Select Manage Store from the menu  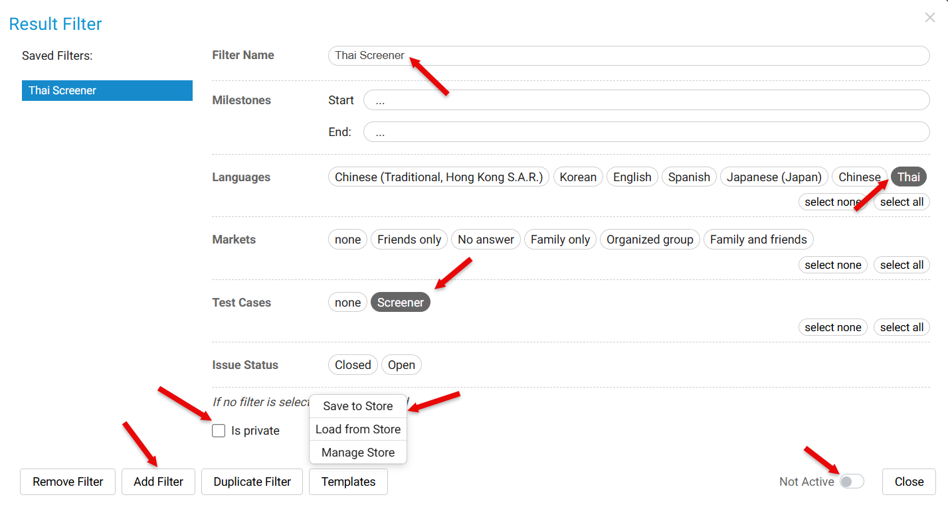click(357, 453)
